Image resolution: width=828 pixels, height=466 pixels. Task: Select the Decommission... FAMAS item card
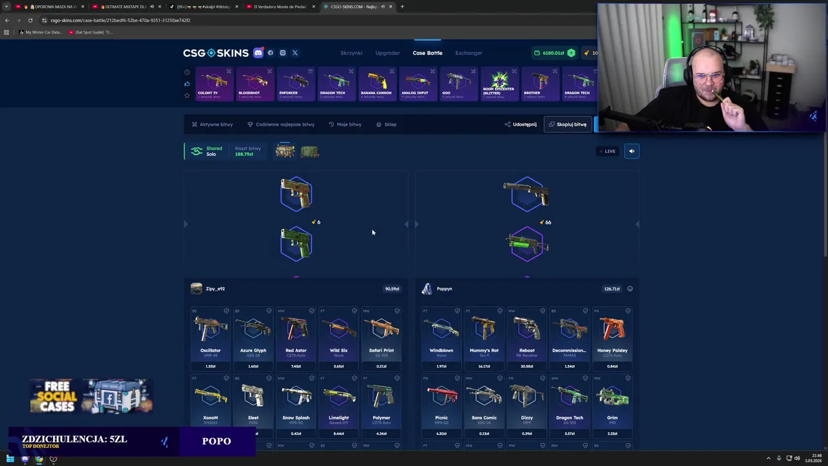(x=569, y=338)
